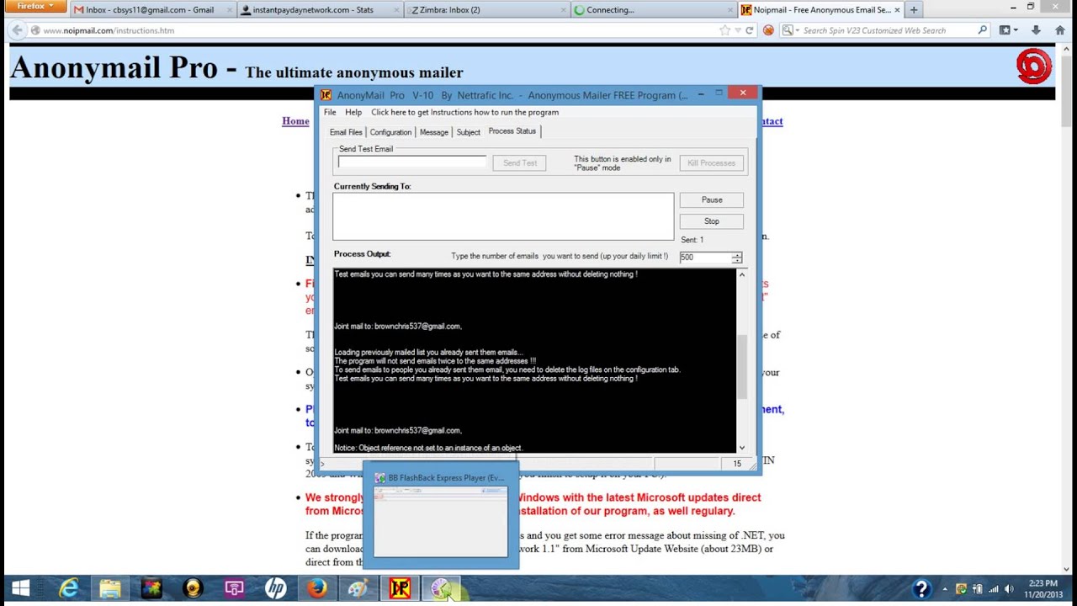This screenshot has height=606, width=1077.
Task: Open search engine dropdown in search box
Action: [x=789, y=30]
